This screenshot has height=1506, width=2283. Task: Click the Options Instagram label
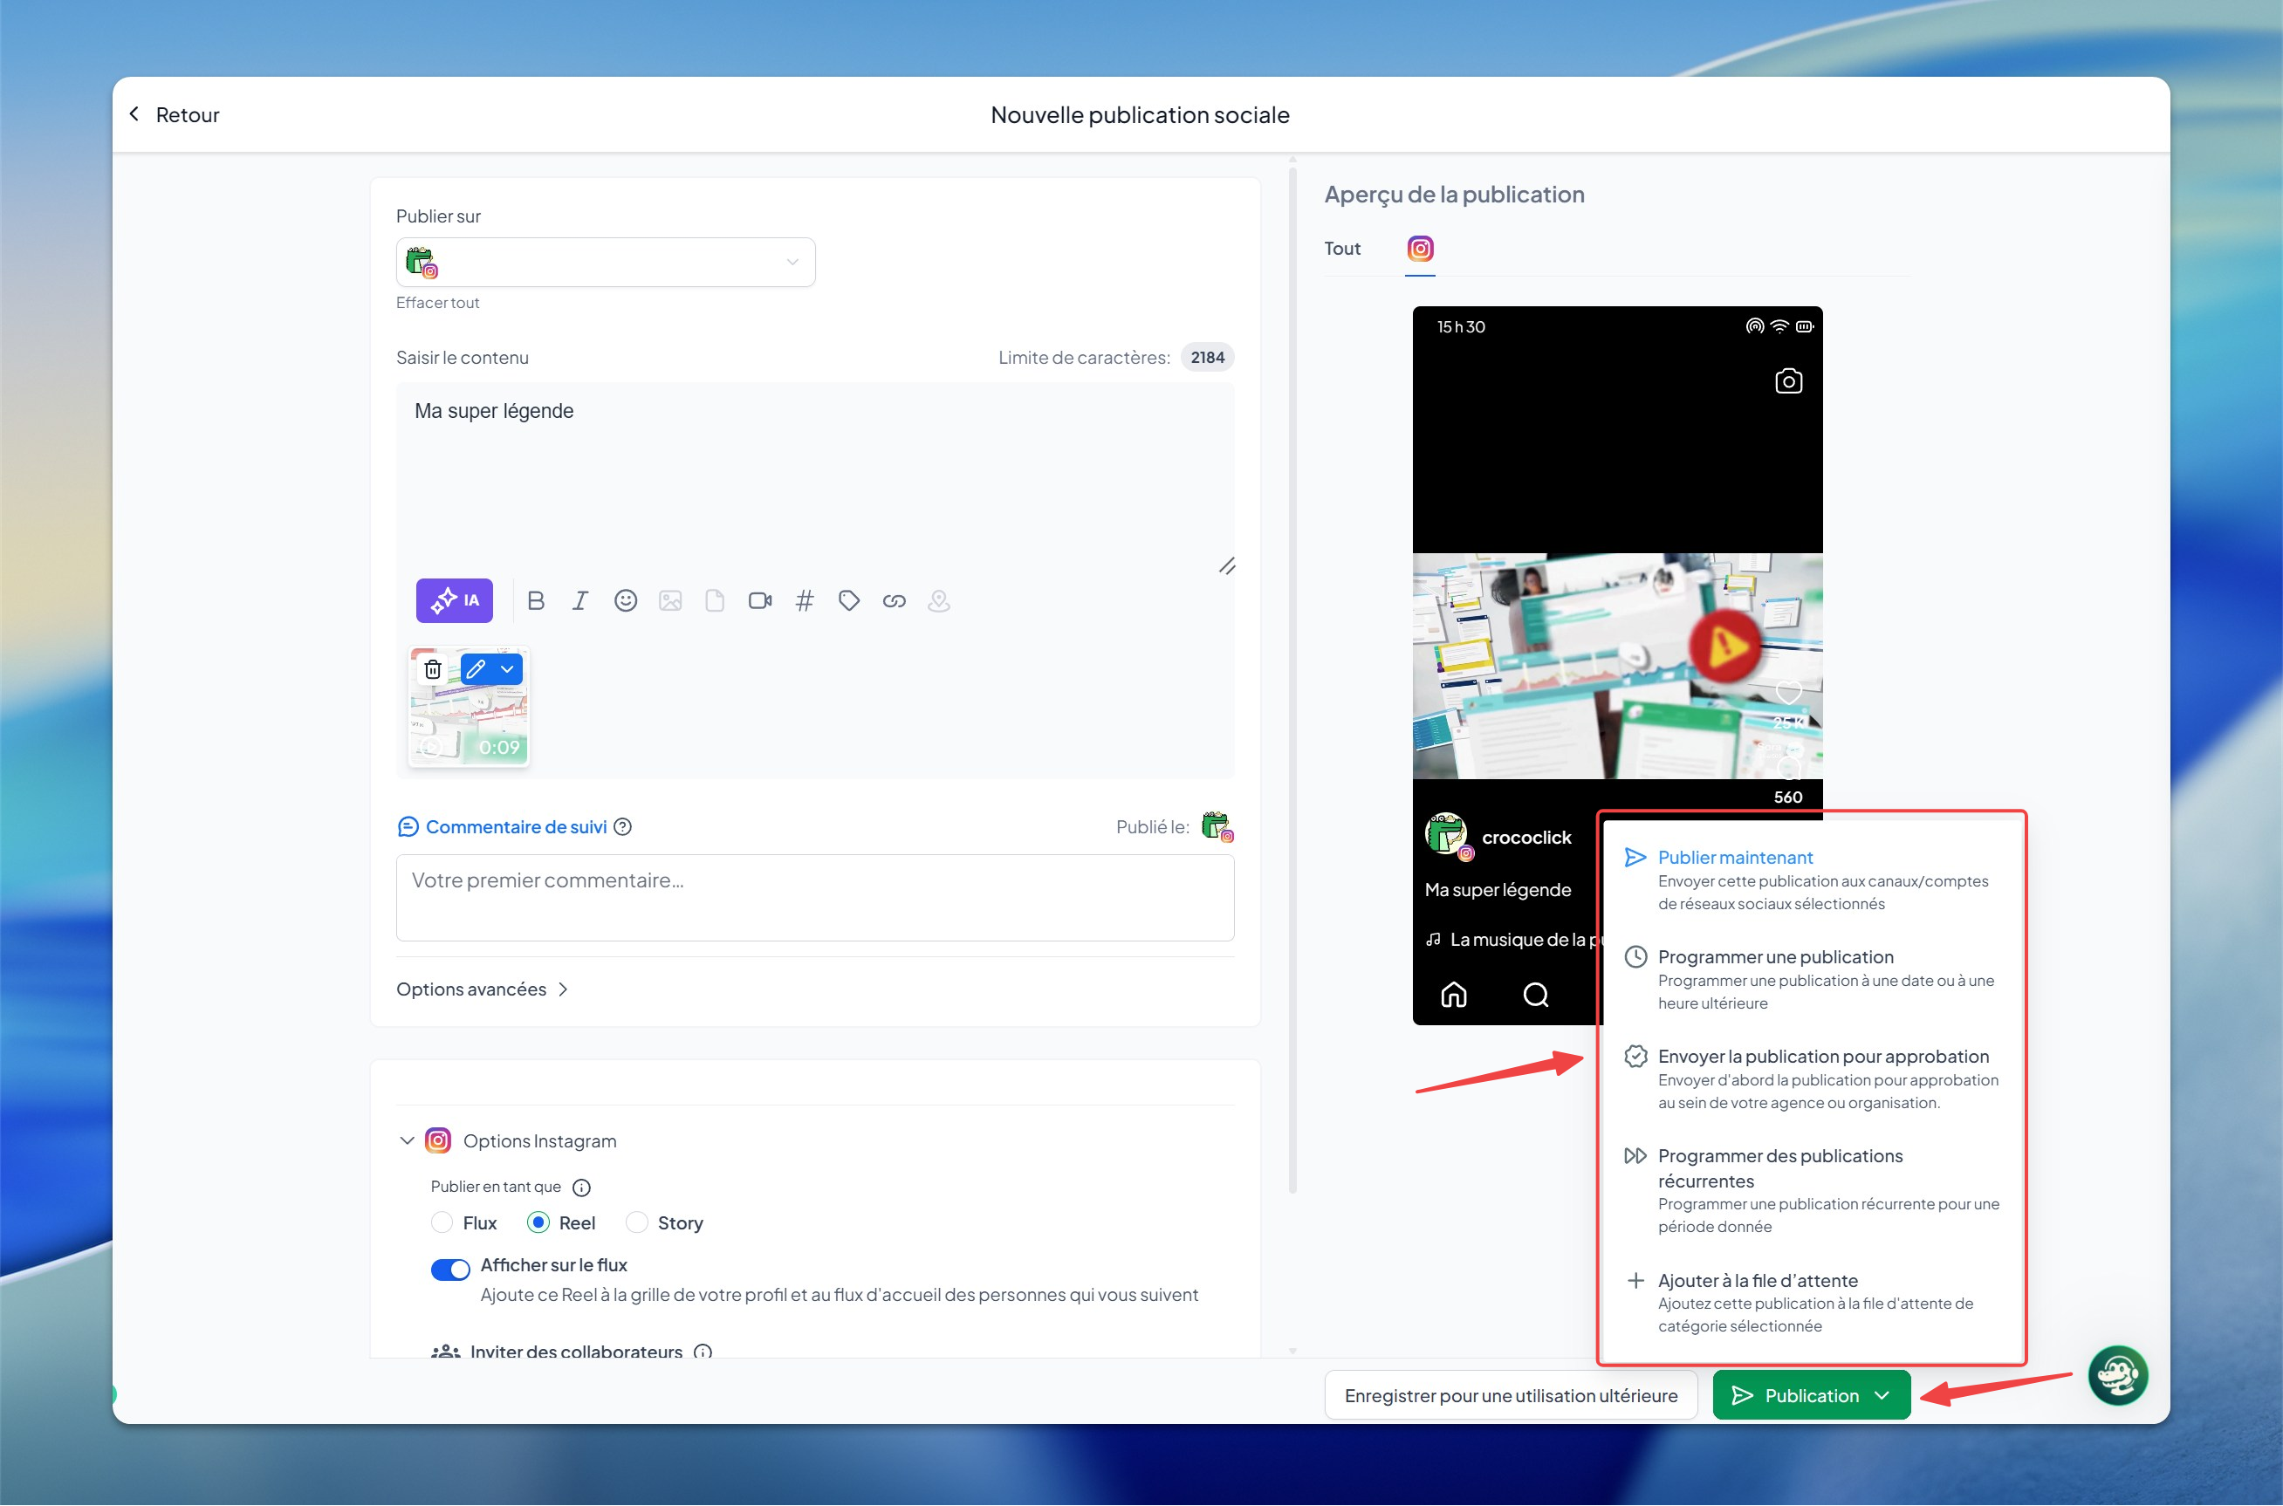tap(540, 1140)
